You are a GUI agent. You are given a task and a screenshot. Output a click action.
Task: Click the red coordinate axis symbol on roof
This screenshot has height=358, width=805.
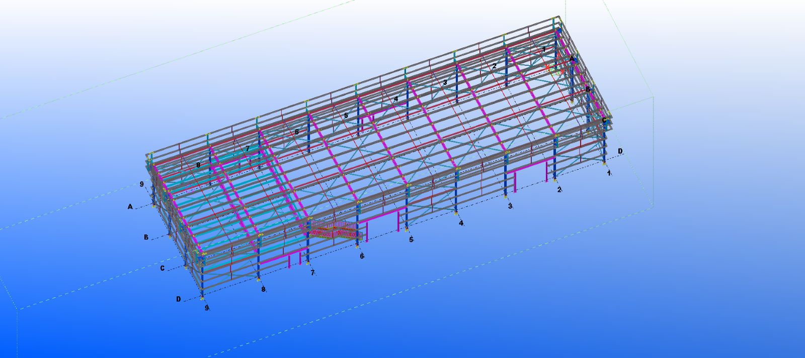tap(548, 67)
